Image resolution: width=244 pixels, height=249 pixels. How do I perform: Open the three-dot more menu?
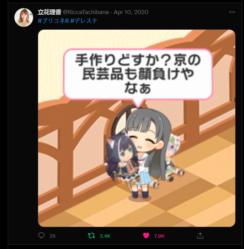232,12
